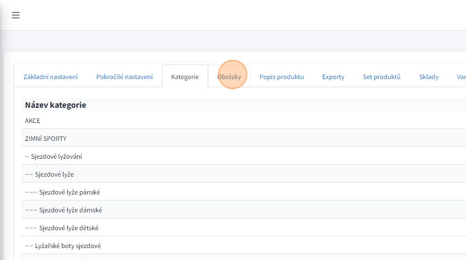
Task: Select the Kategorie tab
Action: tap(185, 77)
